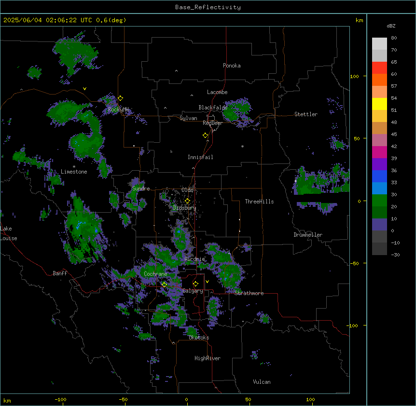Viewport: 416px width, 406px height.
Task: Select the 65 dBZ red color swatch
Action: tap(379, 68)
